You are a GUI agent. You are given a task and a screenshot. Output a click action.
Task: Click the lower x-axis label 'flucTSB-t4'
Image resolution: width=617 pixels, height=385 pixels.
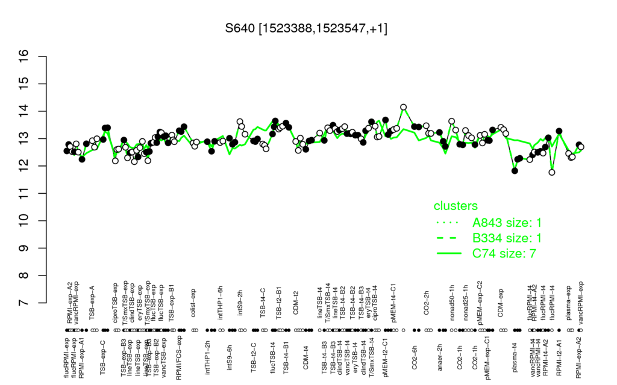(273, 356)
